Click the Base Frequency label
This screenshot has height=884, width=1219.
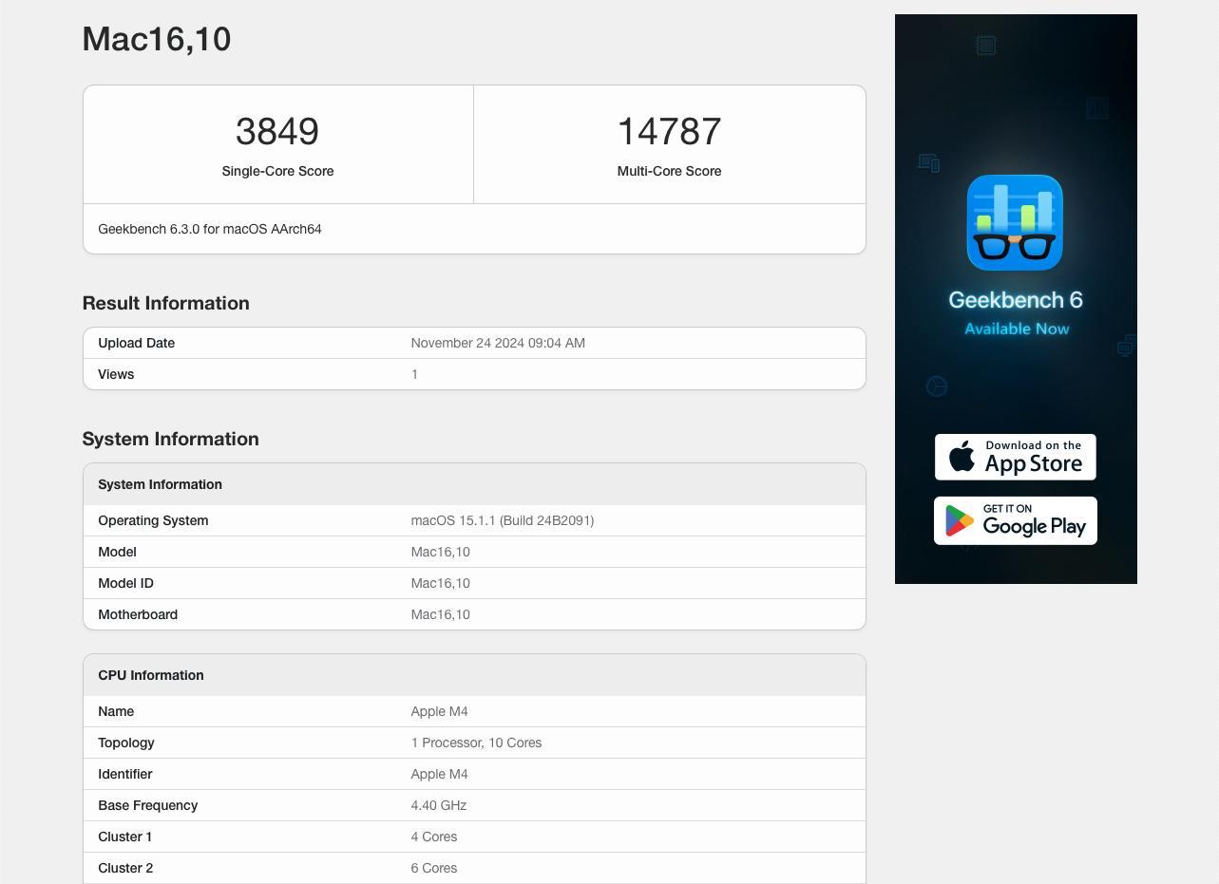pyautogui.click(x=147, y=805)
